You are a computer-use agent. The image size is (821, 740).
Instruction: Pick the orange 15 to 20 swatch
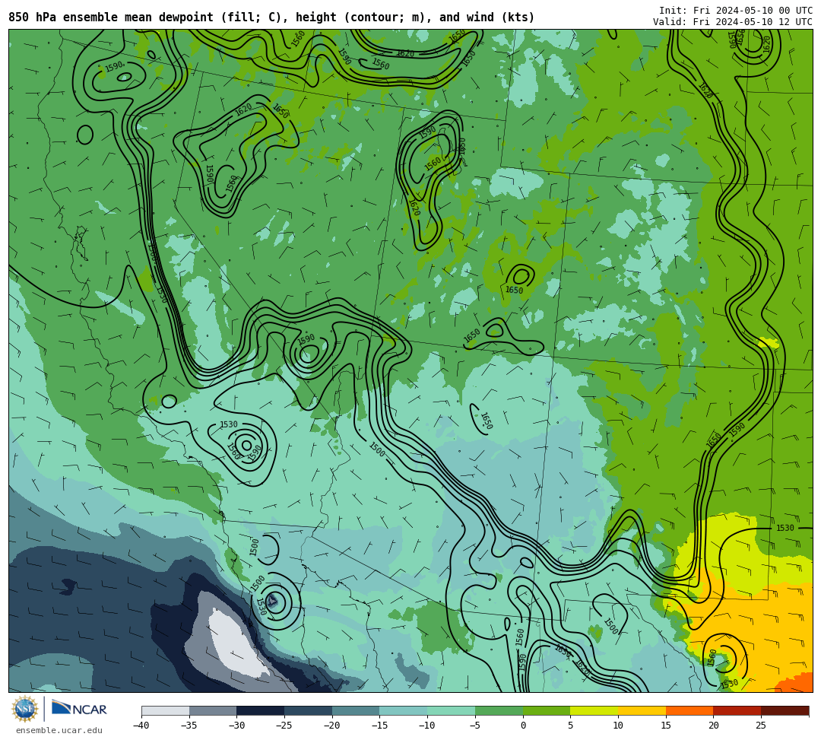689,710
